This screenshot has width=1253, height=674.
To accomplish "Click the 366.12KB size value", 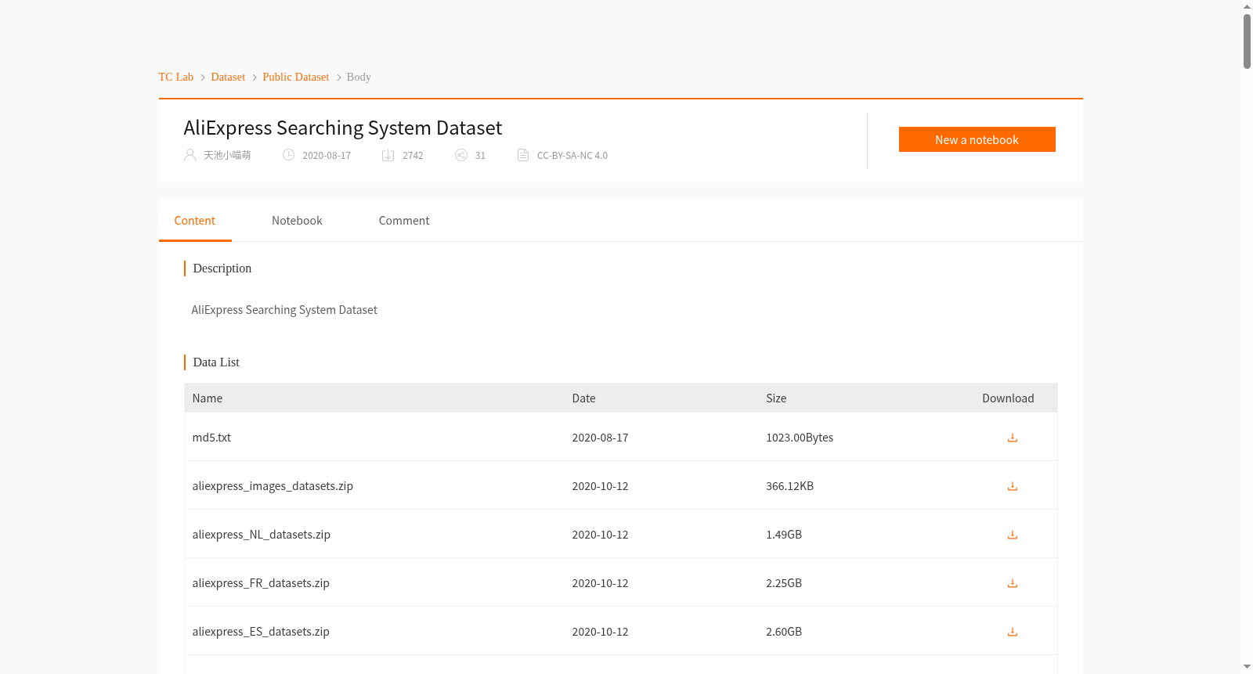I will [x=790, y=486].
